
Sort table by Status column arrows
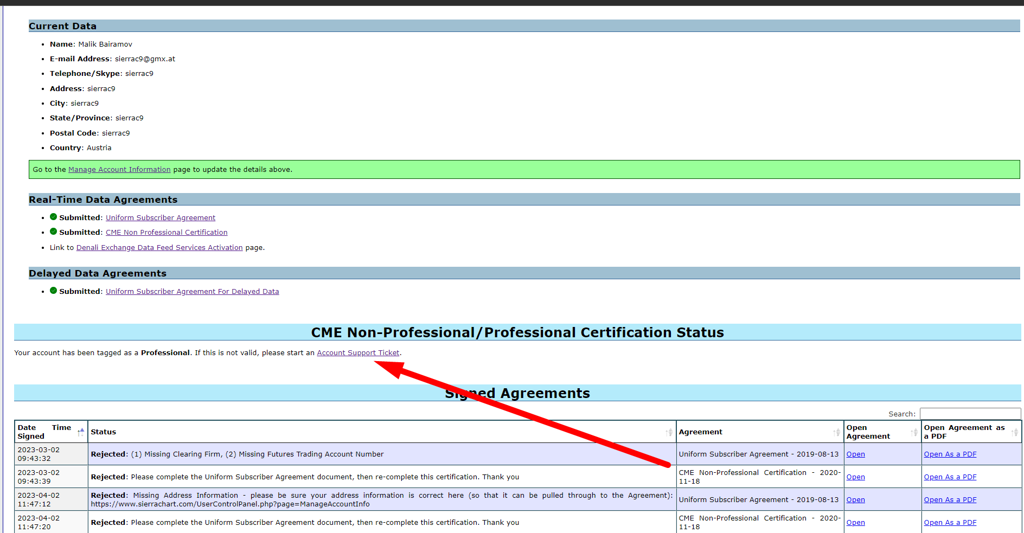(x=669, y=432)
